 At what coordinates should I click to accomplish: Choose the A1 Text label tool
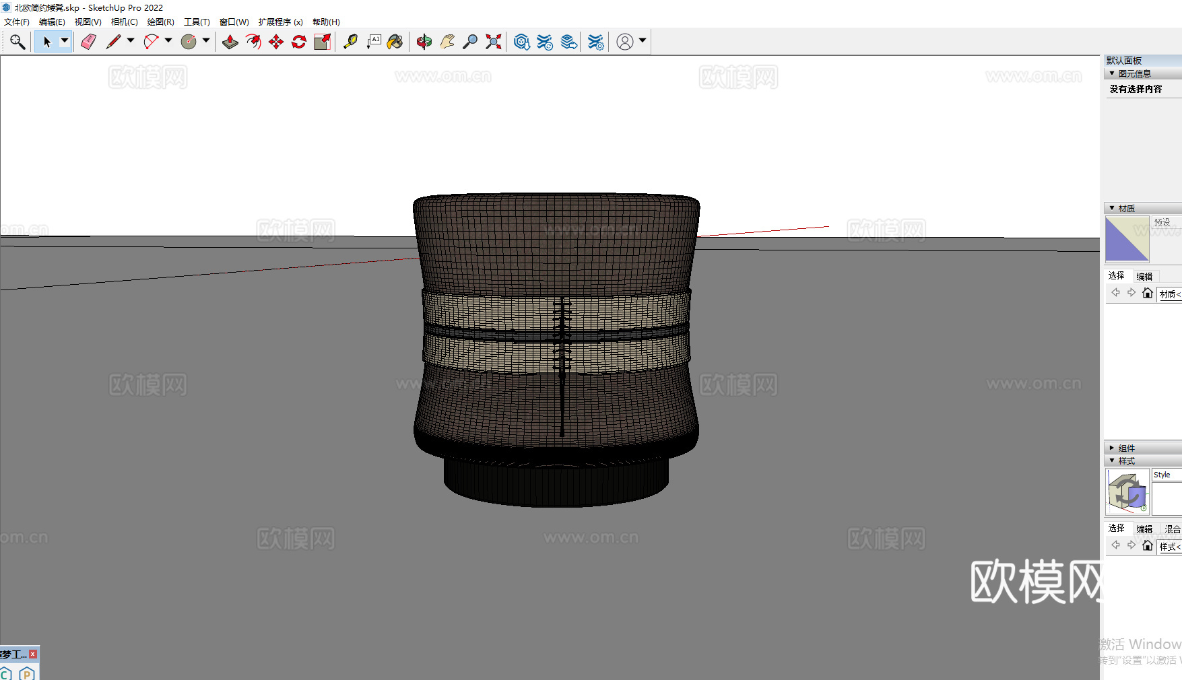pyautogui.click(x=374, y=42)
